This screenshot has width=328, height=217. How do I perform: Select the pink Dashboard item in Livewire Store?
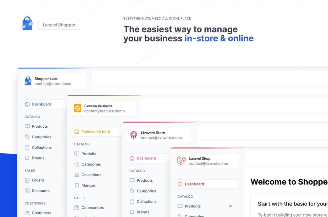point(148,158)
